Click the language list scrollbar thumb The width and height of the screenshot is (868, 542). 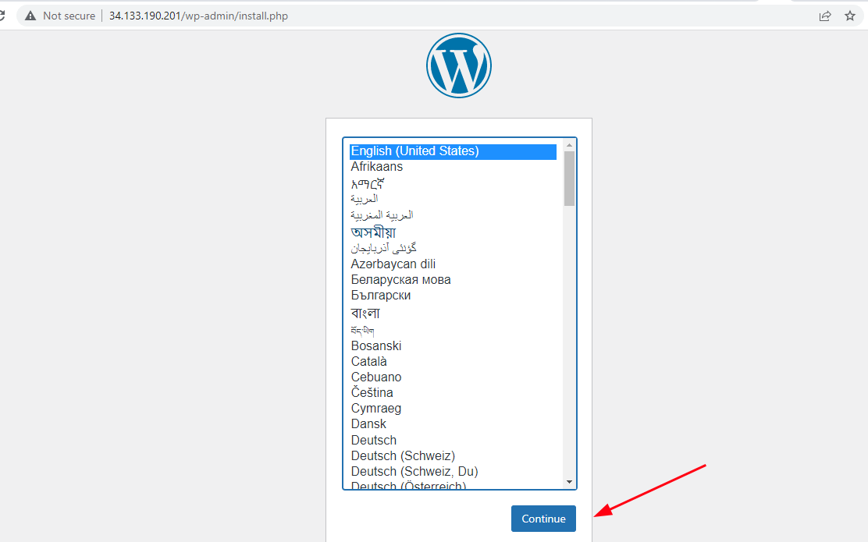point(569,178)
